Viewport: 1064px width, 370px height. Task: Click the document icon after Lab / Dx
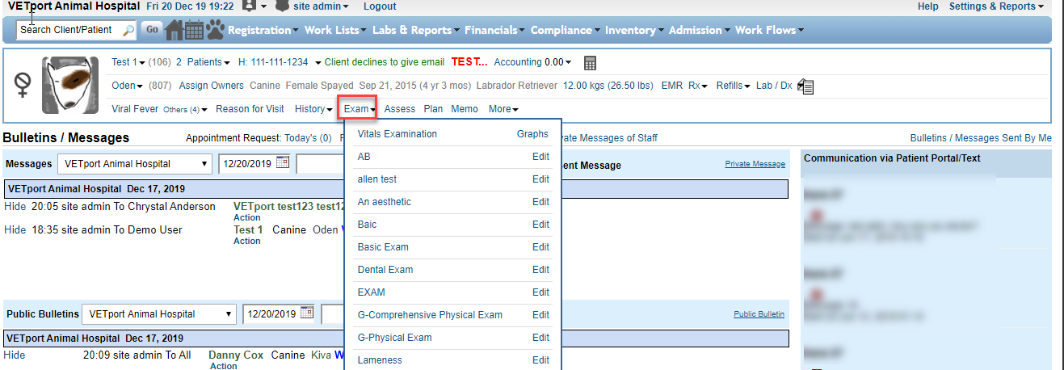pyautogui.click(x=805, y=86)
